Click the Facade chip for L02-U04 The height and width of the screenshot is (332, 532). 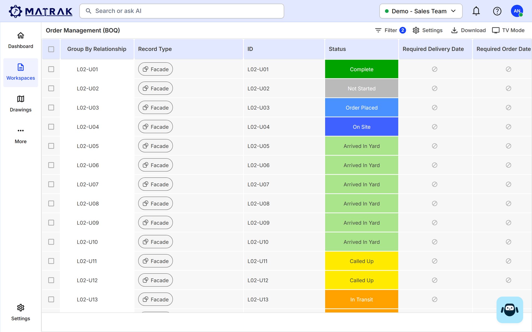coord(155,127)
